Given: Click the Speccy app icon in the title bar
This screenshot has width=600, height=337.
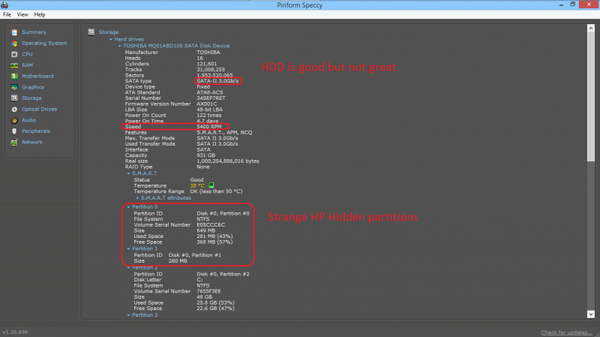Looking at the screenshot, I should pyautogui.click(x=4, y=5).
